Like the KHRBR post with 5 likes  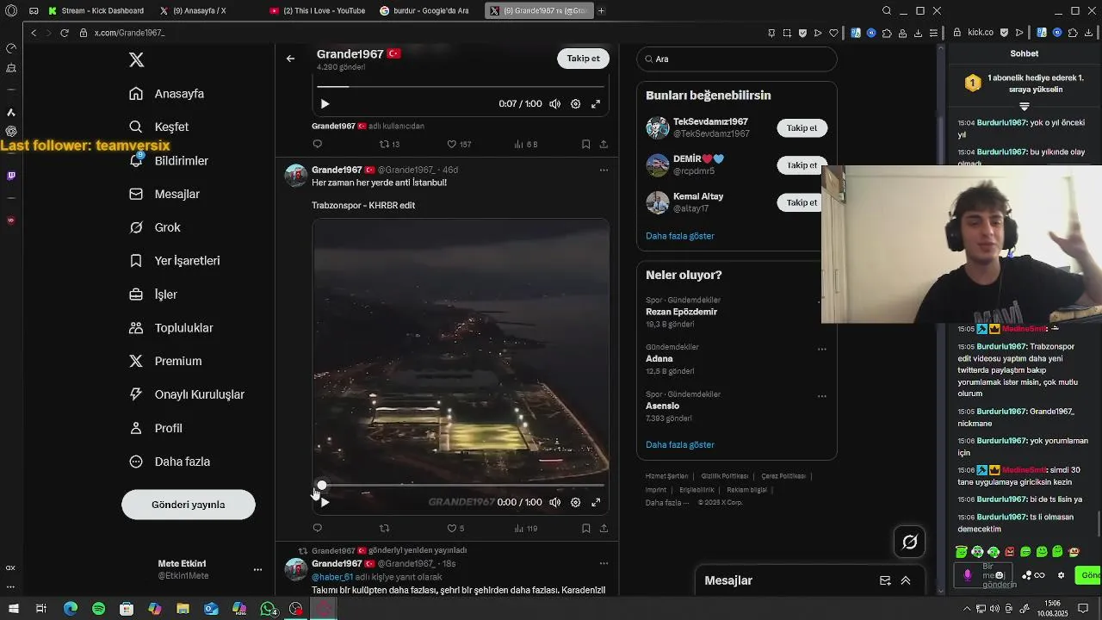click(x=455, y=528)
